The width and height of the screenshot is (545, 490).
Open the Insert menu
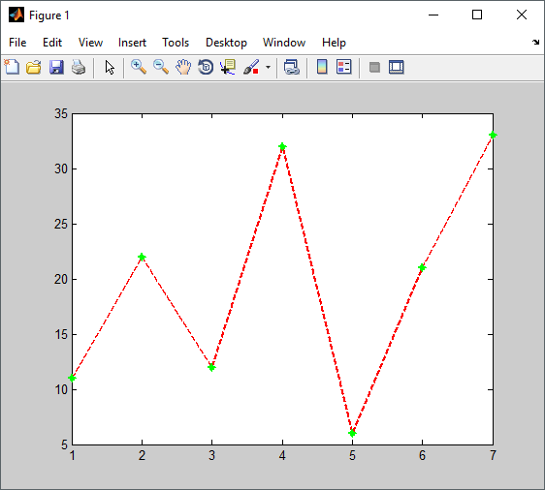coord(132,43)
